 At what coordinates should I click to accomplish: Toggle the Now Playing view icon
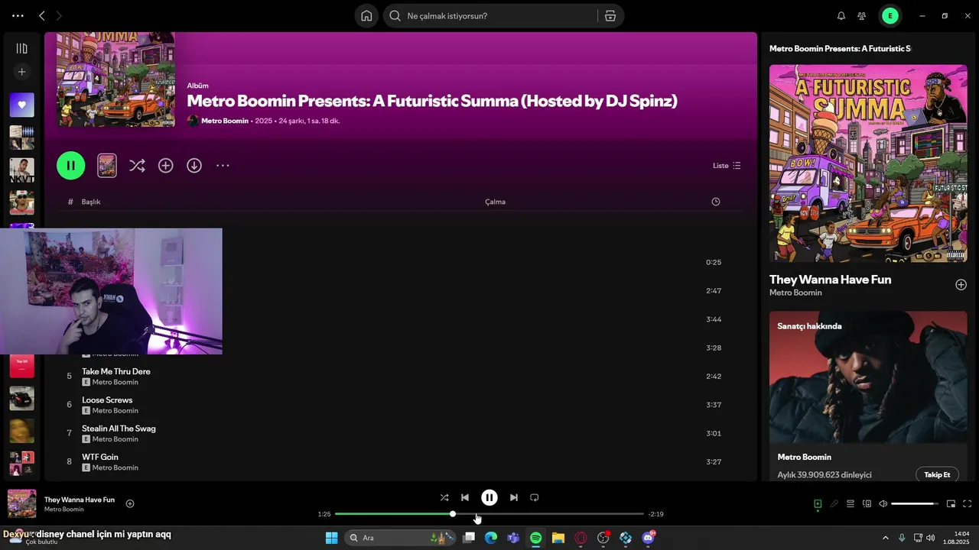818,503
